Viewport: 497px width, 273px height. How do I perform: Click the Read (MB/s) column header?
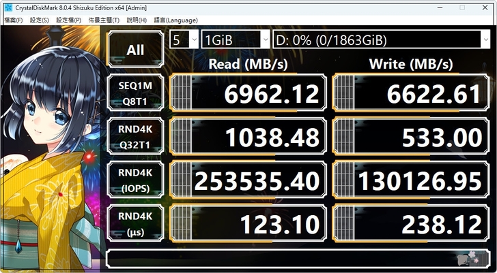(x=248, y=64)
